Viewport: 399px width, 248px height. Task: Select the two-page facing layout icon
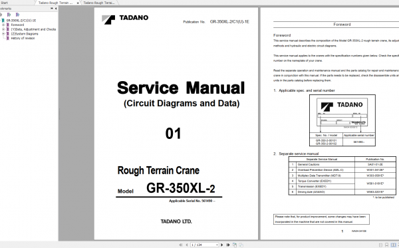pyautogui.click(x=393, y=245)
